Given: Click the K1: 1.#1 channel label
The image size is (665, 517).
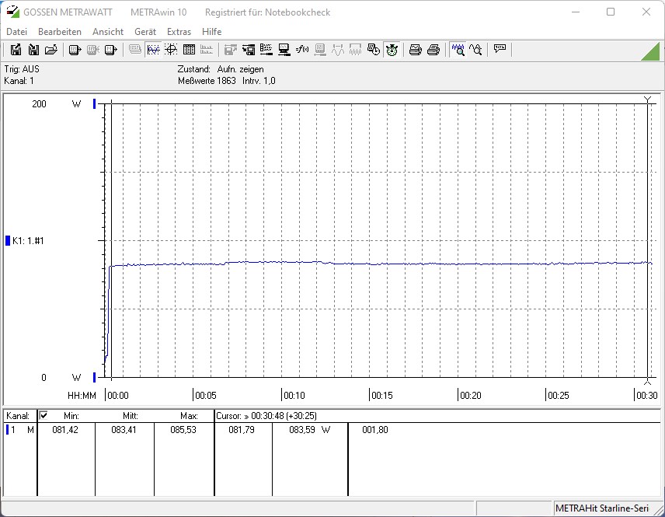Looking at the screenshot, I should coord(28,241).
